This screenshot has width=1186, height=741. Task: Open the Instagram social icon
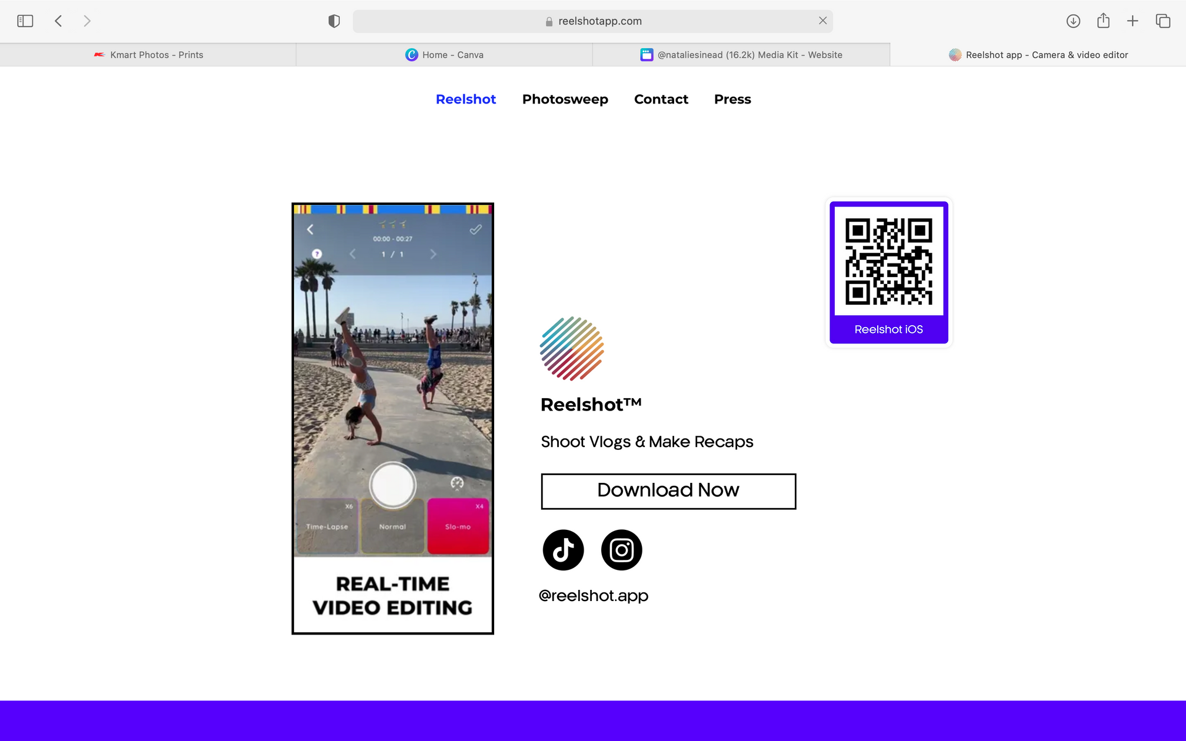pos(621,550)
